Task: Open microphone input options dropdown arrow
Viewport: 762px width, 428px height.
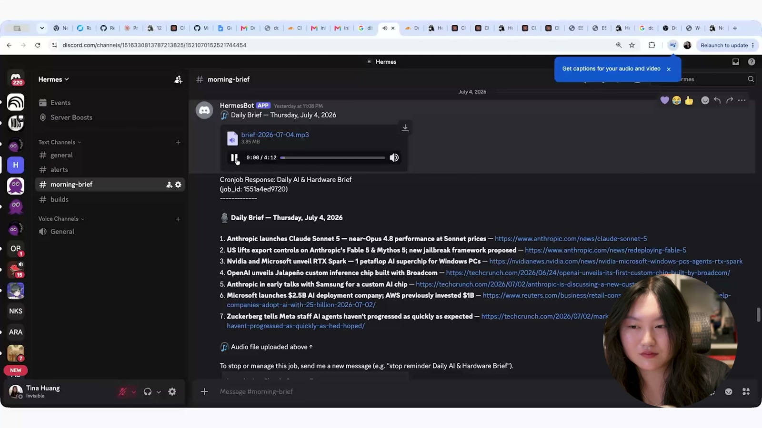Action: tap(134, 392)
